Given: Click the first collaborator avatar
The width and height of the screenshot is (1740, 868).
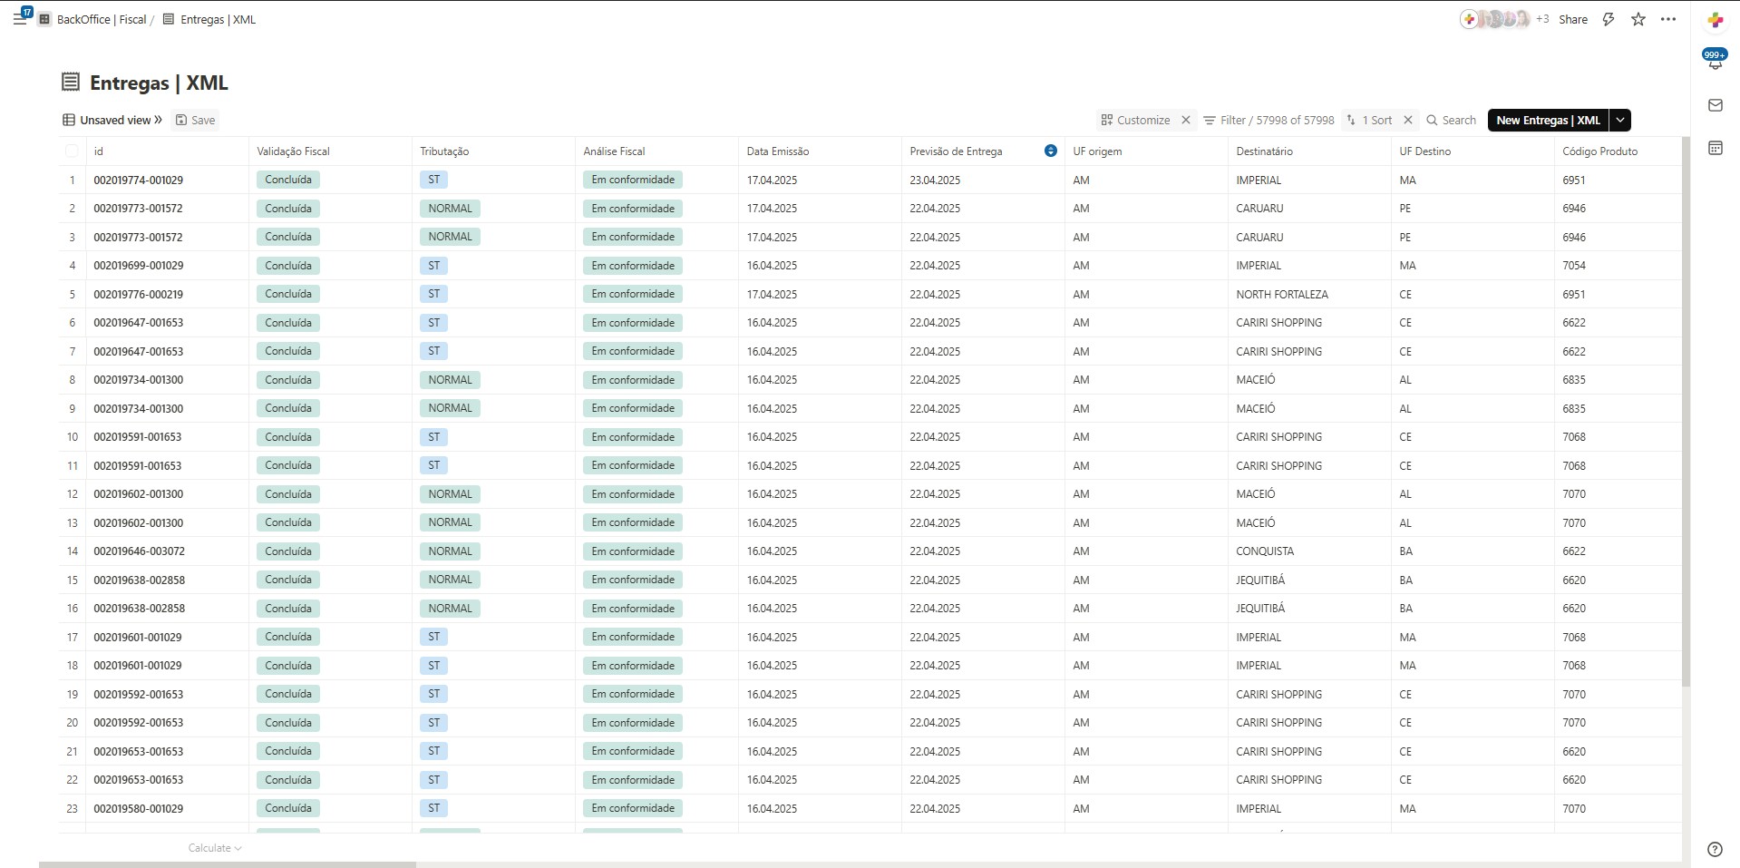Looking at the screenshot, I should click(x=1470, y=19).
